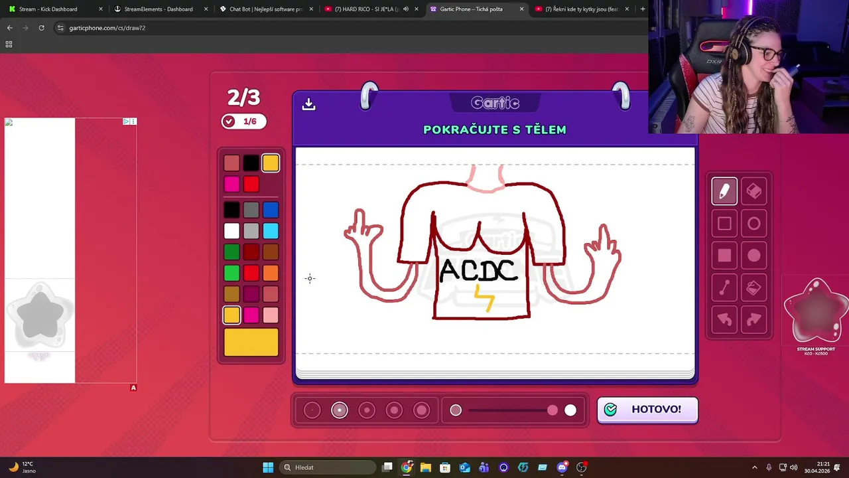Open the browser apps grid icon

click(9, 44)
